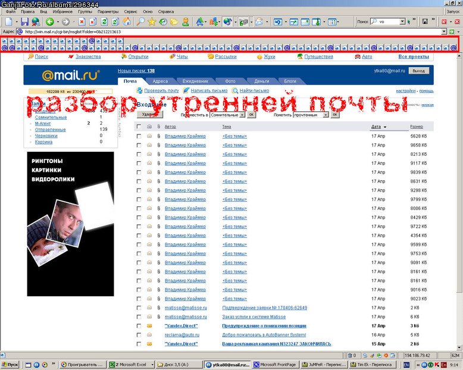
Task: Open the Пометить прочтенным dropdown
Action: 311,115
